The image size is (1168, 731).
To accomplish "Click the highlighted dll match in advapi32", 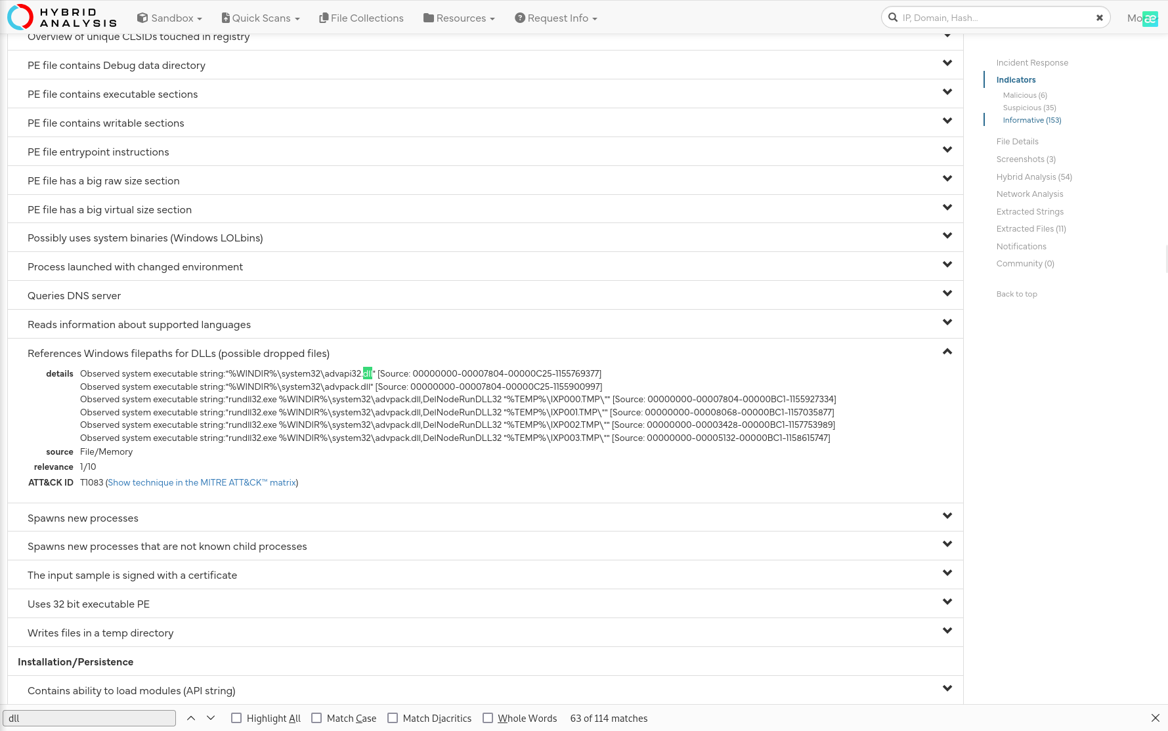I will pyautogui.click(x=367, y=373).
